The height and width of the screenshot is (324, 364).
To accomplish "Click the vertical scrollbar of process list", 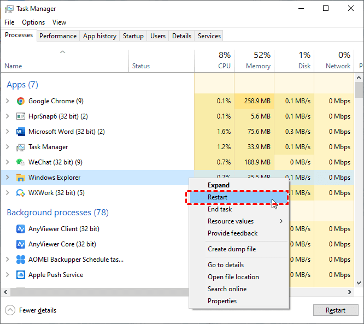I will pos(359,90).
